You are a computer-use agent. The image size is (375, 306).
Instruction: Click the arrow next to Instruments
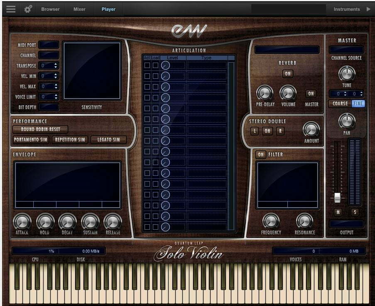[368, 9]
